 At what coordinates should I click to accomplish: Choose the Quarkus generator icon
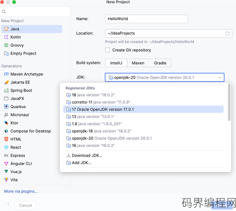point(6,107)
